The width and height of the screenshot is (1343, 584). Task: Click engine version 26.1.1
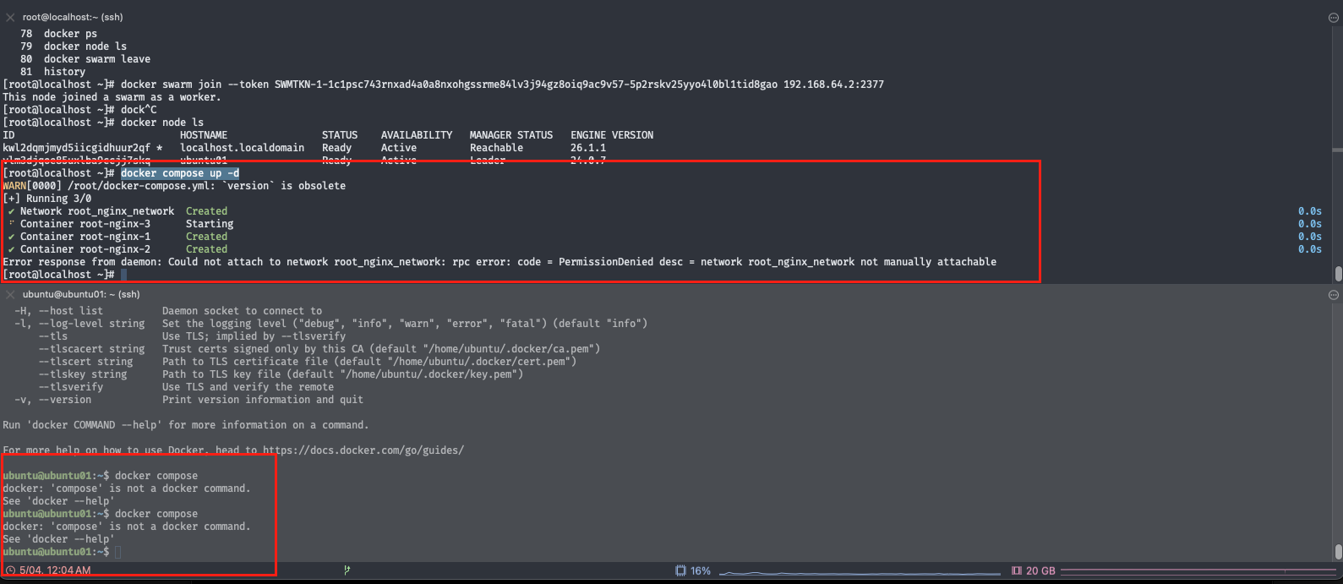point(588,148)
